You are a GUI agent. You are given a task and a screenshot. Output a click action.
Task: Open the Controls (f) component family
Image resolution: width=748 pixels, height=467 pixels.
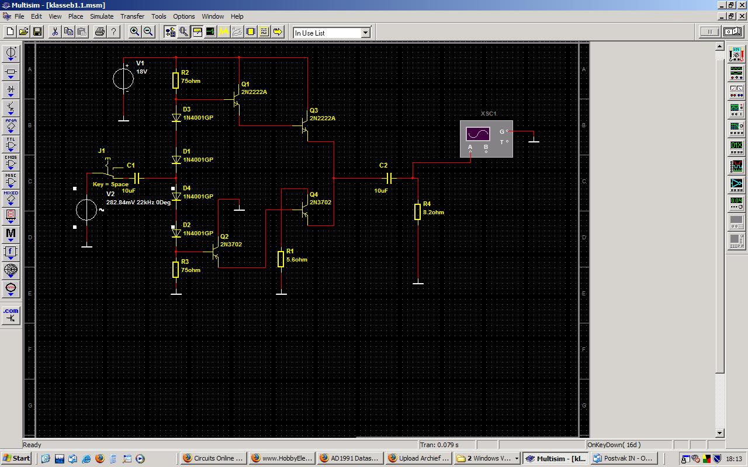click(11, 253)
